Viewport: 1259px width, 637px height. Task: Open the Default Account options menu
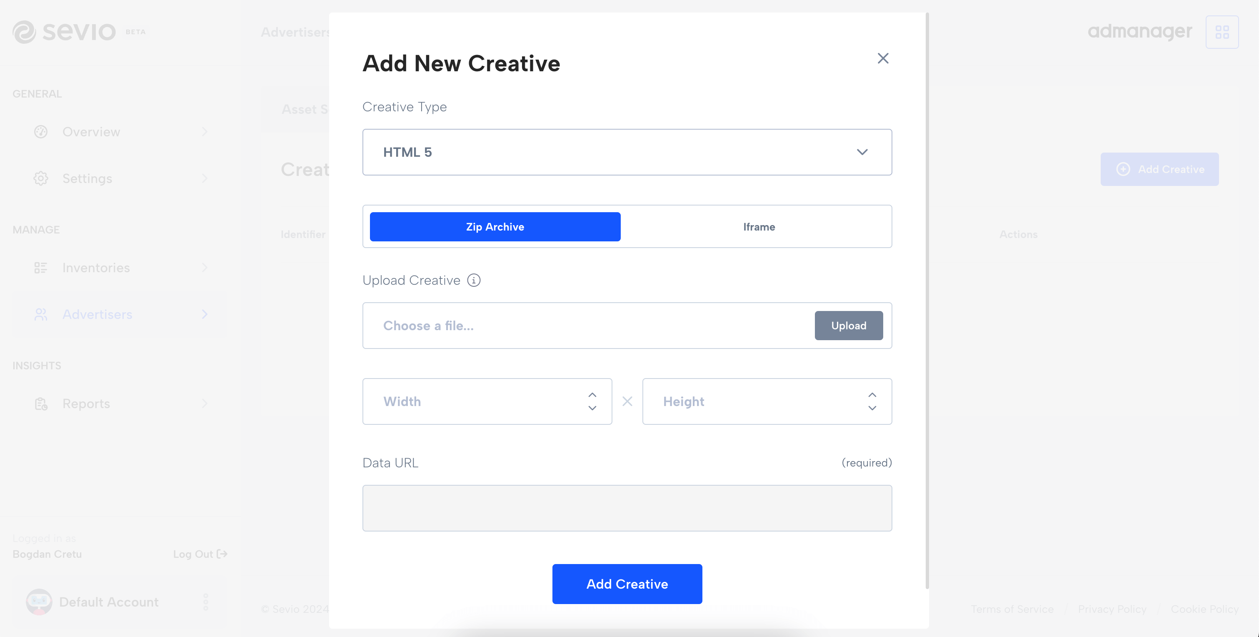207,602
